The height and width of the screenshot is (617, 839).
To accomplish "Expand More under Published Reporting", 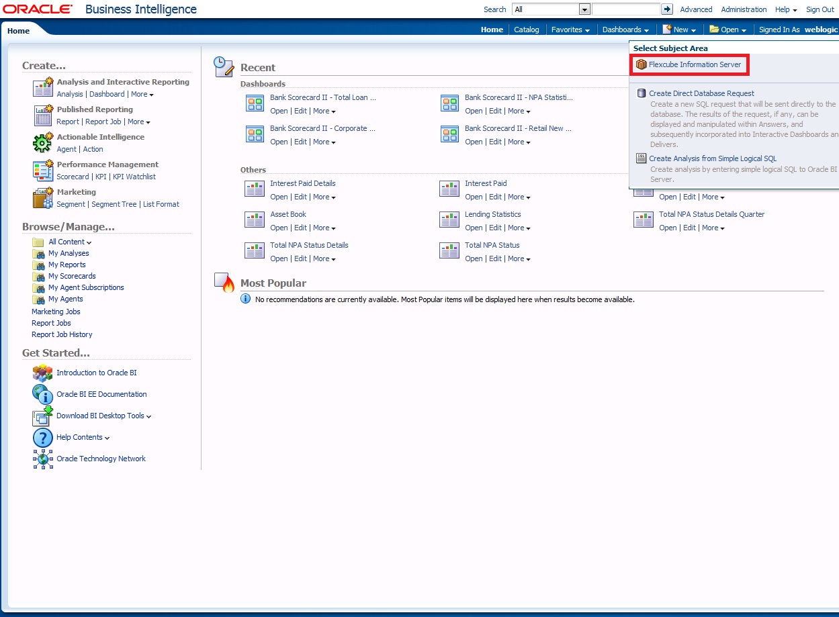I will click(139, 122).
